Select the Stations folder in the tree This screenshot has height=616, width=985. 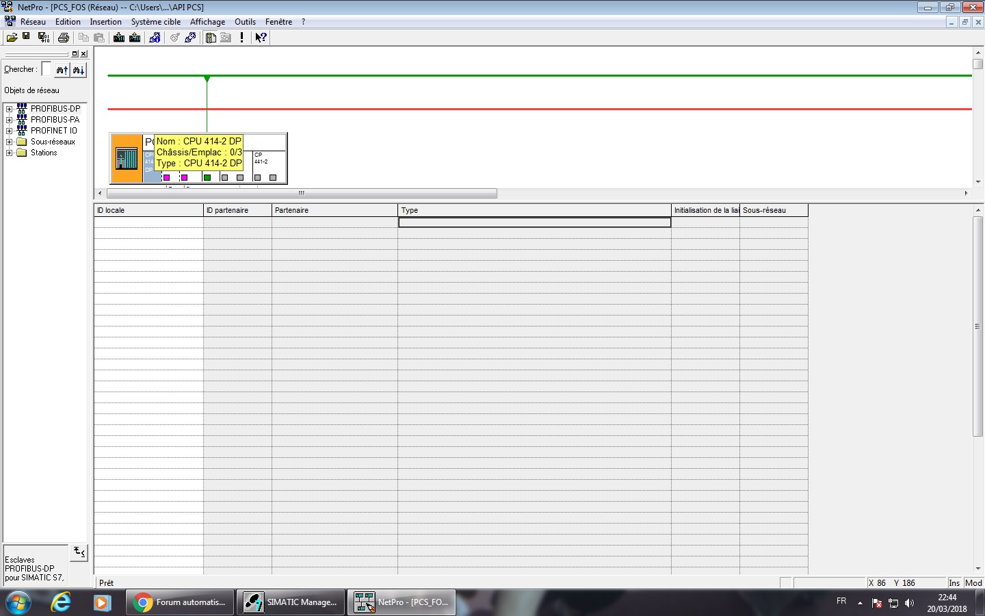pos(44,153)
